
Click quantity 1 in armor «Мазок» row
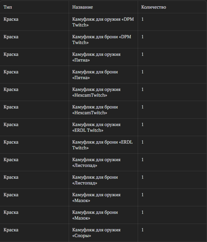pos(143,212)
